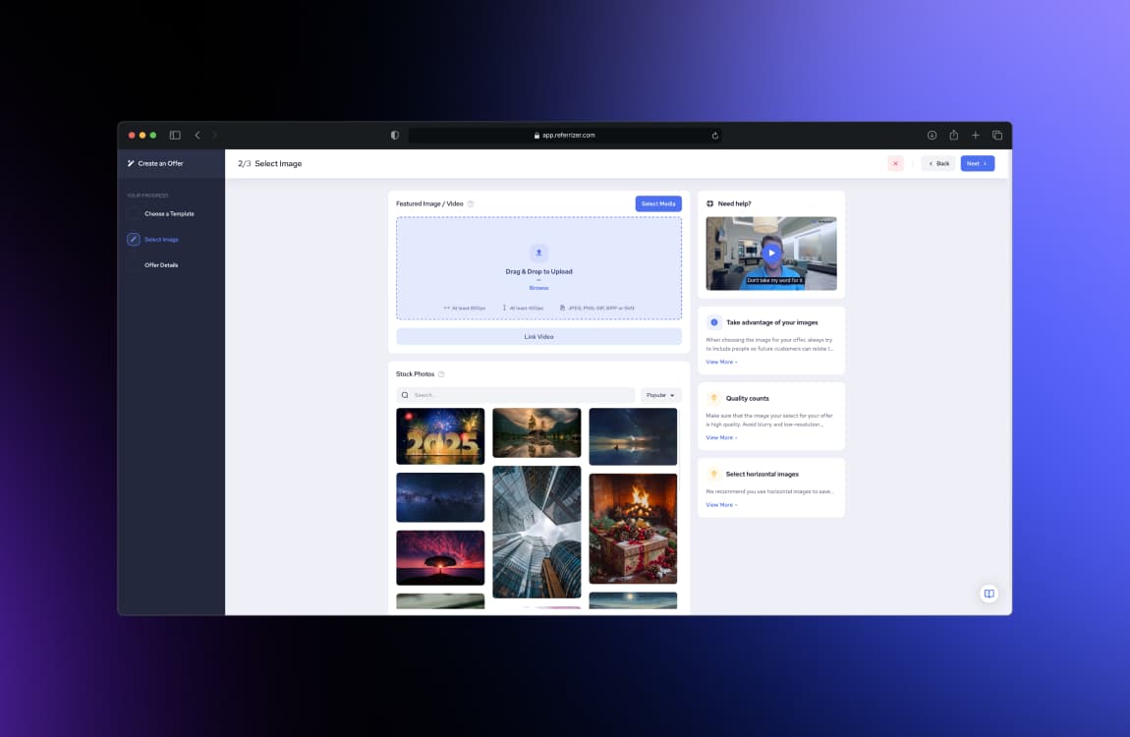
Task: Click the upload arrow icon in the drop zone
Action: 538,253
